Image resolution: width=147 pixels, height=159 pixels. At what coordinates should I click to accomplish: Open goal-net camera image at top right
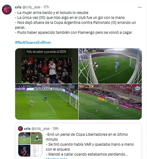(x=110, y=66)
